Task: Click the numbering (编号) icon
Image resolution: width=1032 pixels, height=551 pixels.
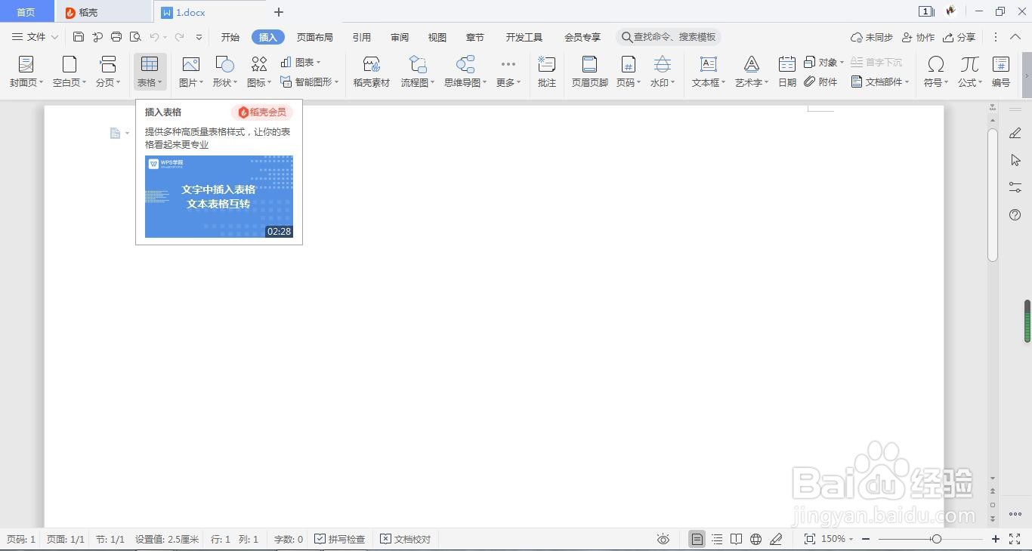Action: tap(1001, 72)
